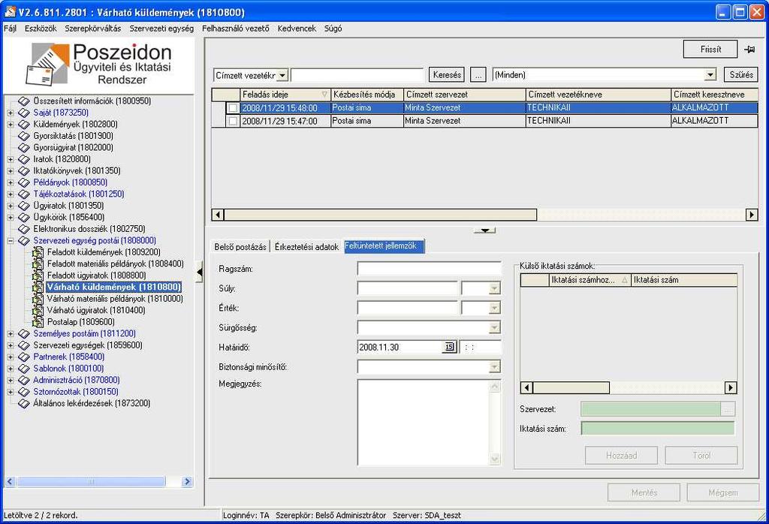Image resolution: width=769 pixels, height=524 pixels.
Task: Click the Várható materiális példányok icon
Action: click(x=38, y=299)
